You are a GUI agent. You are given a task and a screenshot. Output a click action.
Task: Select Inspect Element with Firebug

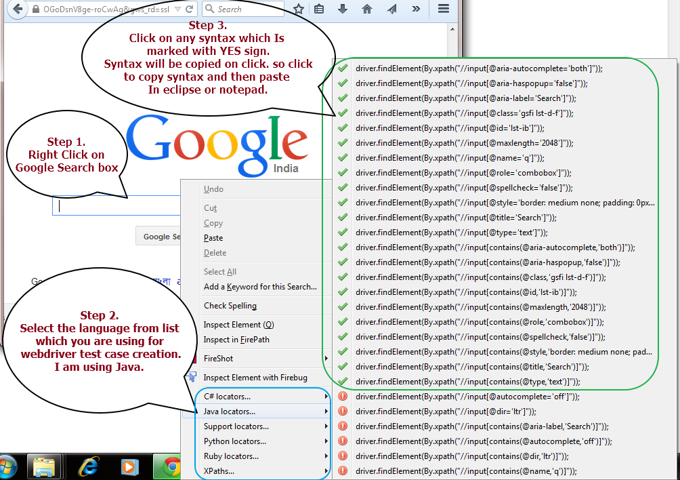click(257, 378)
